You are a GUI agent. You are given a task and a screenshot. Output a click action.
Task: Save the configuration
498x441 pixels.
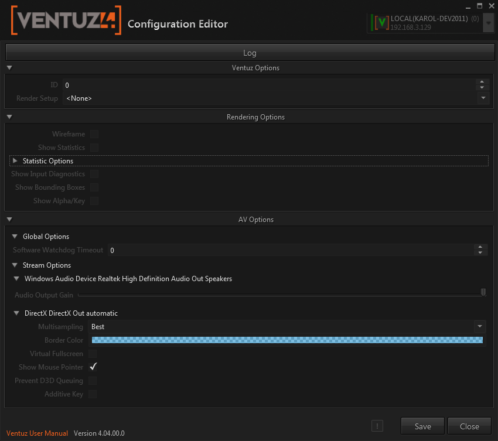coord(422,426)
